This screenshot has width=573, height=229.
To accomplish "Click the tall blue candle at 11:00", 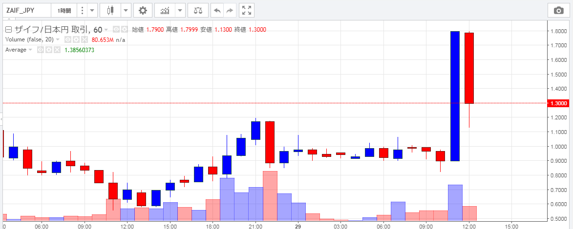I will click(x=455, y=96).
